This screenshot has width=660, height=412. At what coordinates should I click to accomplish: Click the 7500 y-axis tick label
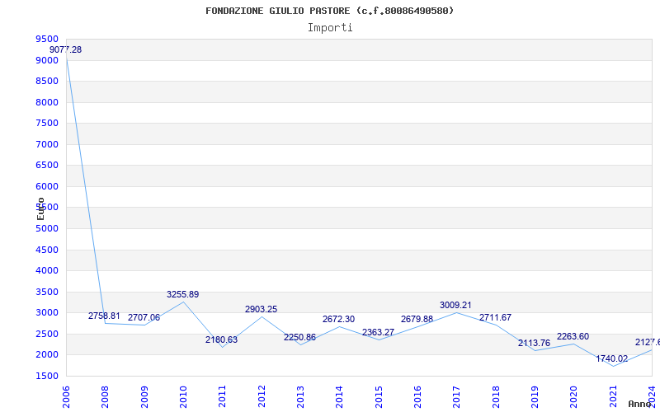click(x=47, y=123)
